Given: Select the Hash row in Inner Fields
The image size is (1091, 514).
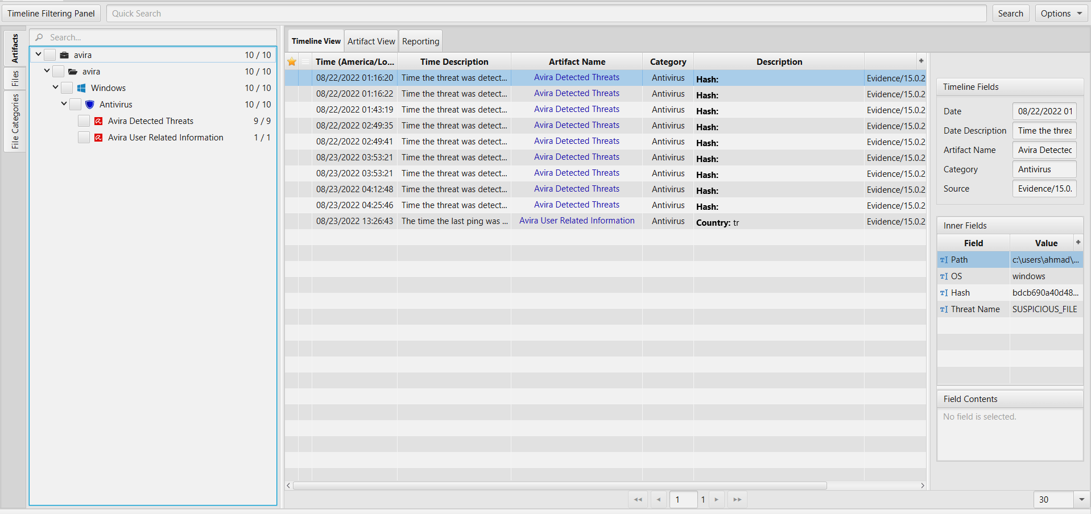Looking at the screenshot, I should coord(1010,293).
